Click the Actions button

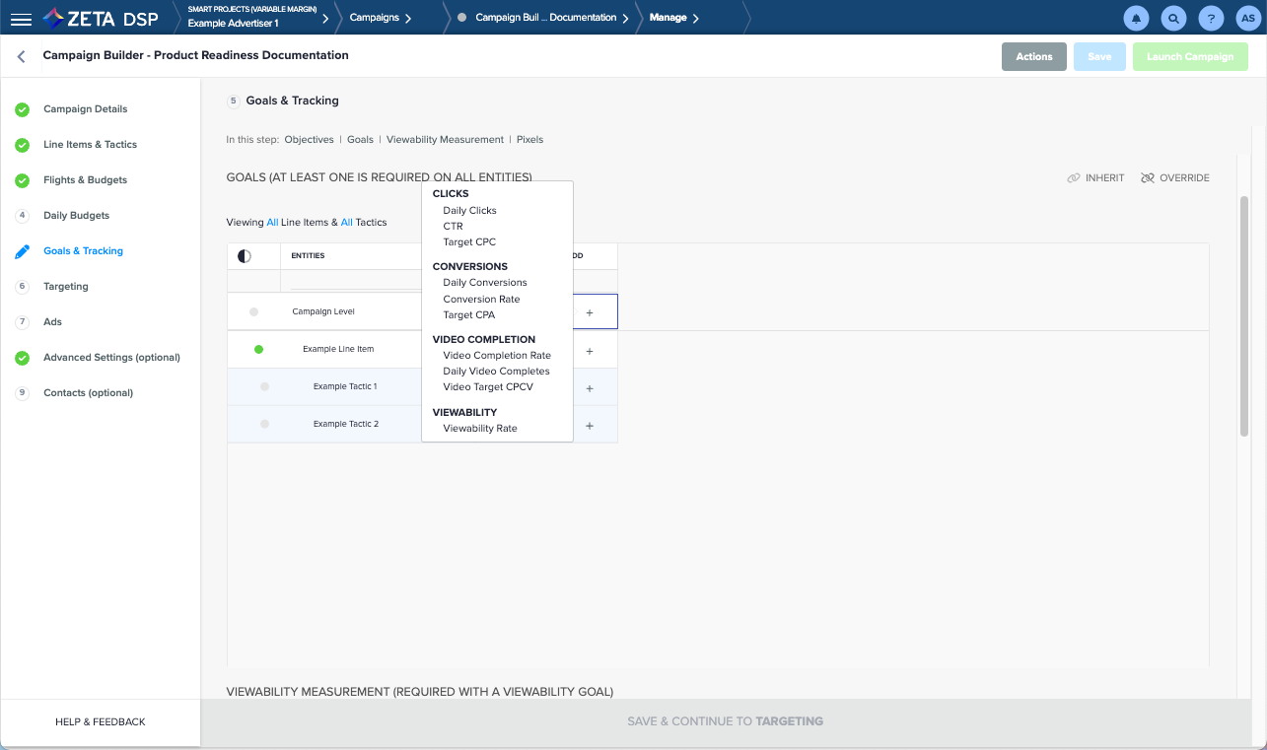pos(1033,57)
